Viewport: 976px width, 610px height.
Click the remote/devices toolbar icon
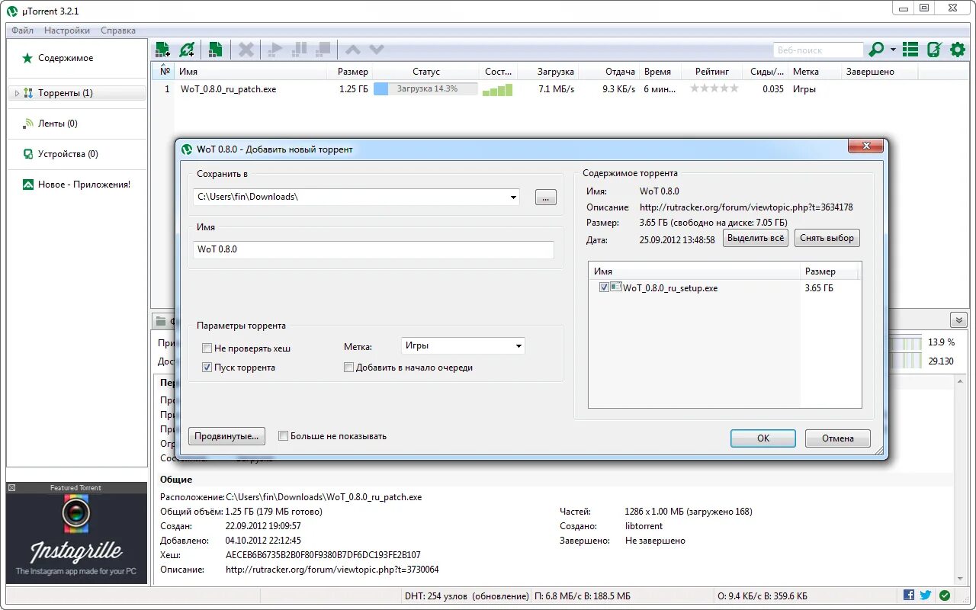(x=934, y=50)
